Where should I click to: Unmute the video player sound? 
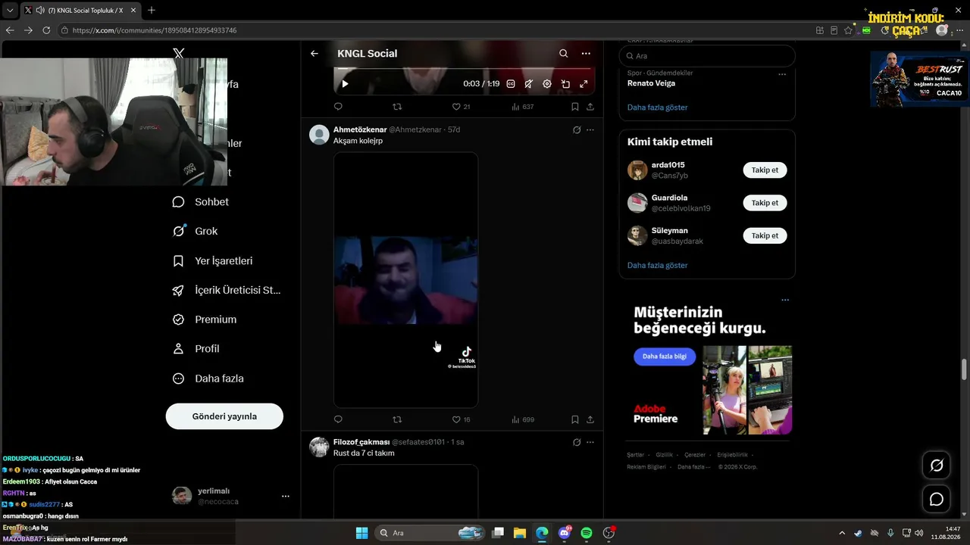(529, 84)
